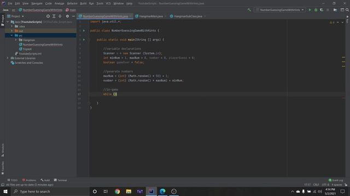Switch to HangmanMain.java tab
The height and width of the screenshot is (196, 350).
(x=151, y=16)
